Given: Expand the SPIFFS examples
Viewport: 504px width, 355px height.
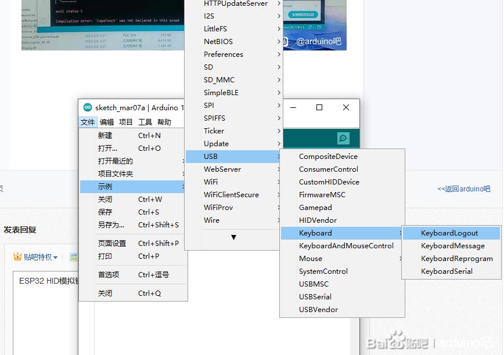Looking at the screenshot, I should pyautogui.click(x=234, y=118).
